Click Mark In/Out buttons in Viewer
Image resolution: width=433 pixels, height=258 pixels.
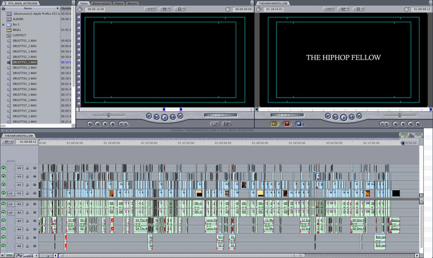point(123,124)
